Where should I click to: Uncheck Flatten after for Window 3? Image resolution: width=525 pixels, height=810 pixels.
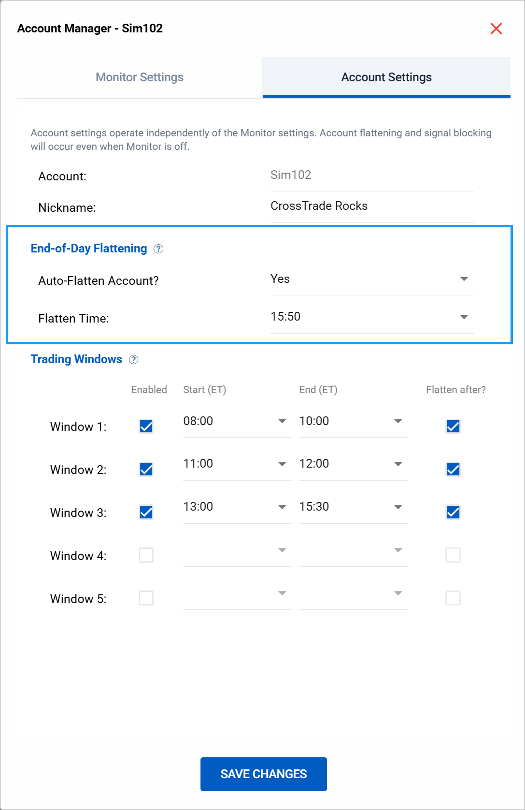tap(453, 512)
